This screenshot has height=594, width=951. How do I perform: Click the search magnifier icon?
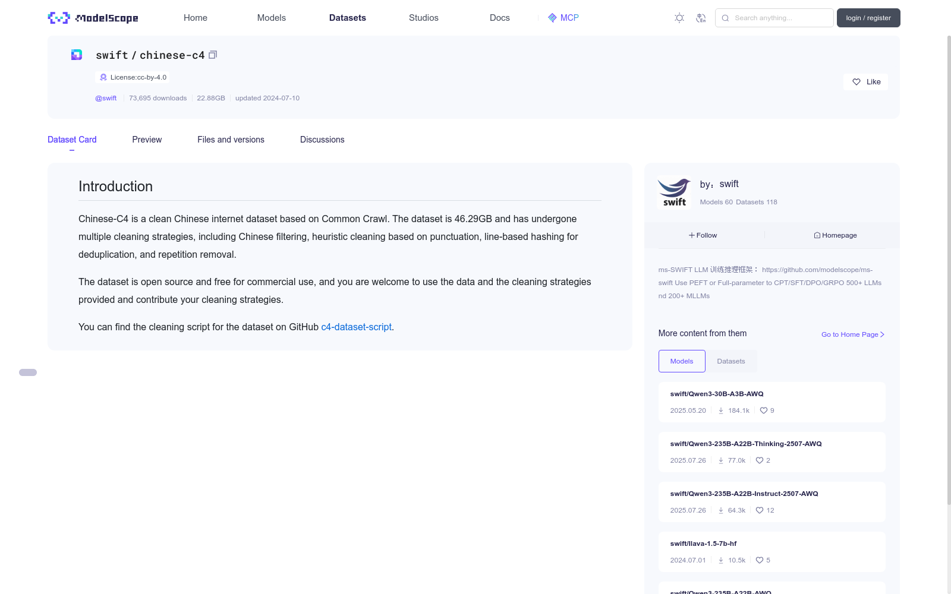pyautogui.click(x=725, y=18)
